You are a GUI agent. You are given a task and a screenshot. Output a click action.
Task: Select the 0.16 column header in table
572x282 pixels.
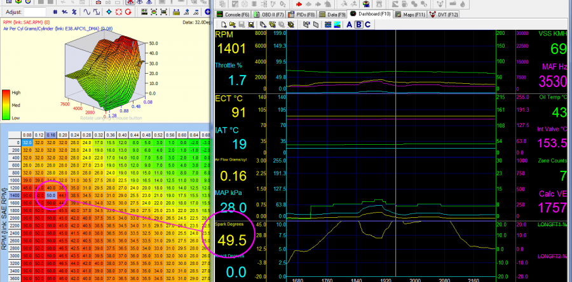[51, 135]
